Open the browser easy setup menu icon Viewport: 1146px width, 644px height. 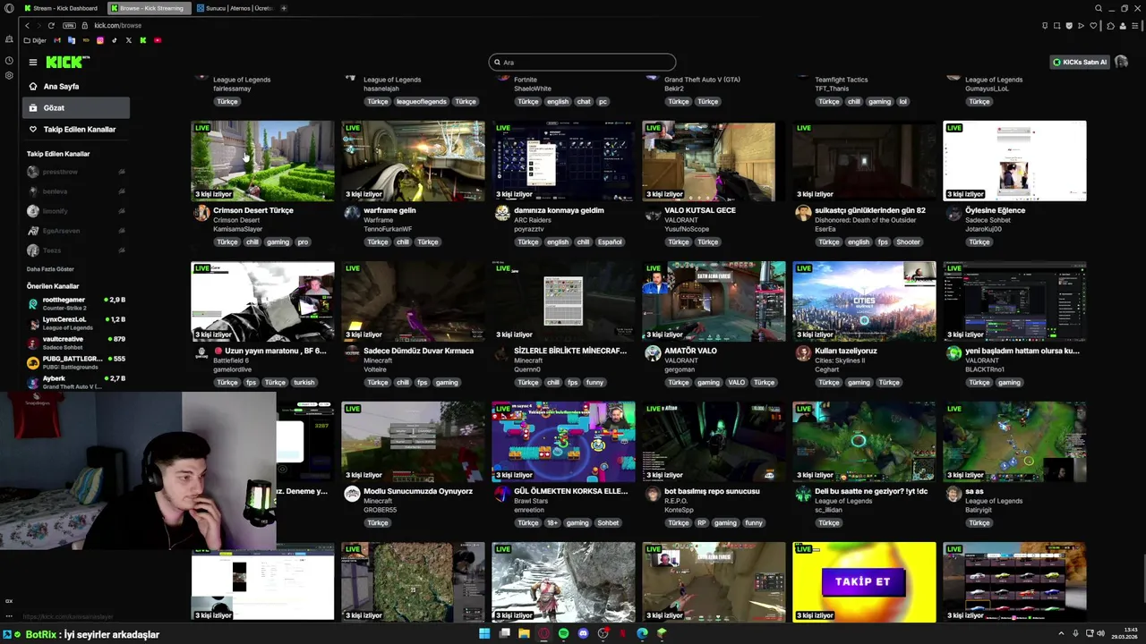coord(1135,25)
